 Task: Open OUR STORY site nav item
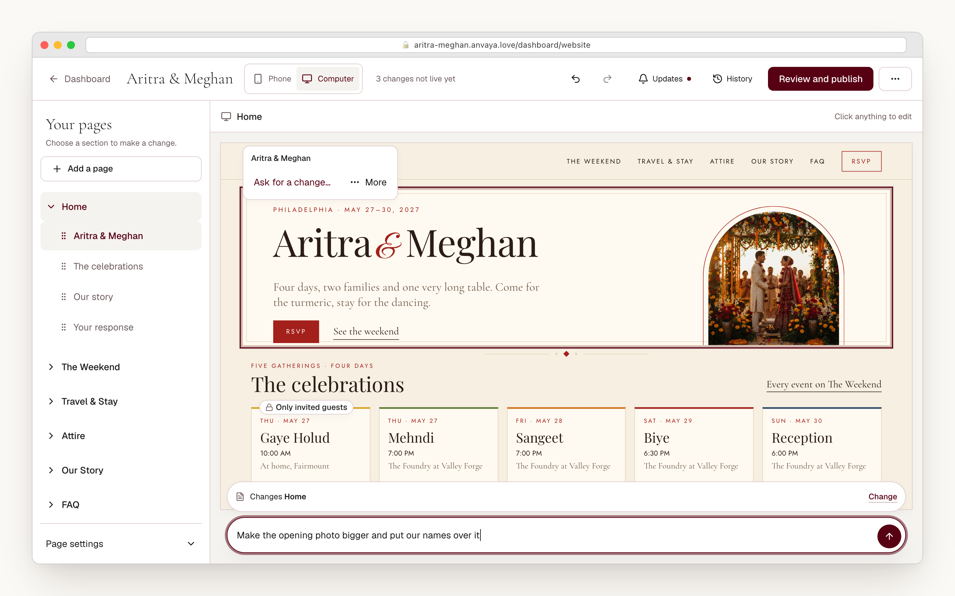772,161
